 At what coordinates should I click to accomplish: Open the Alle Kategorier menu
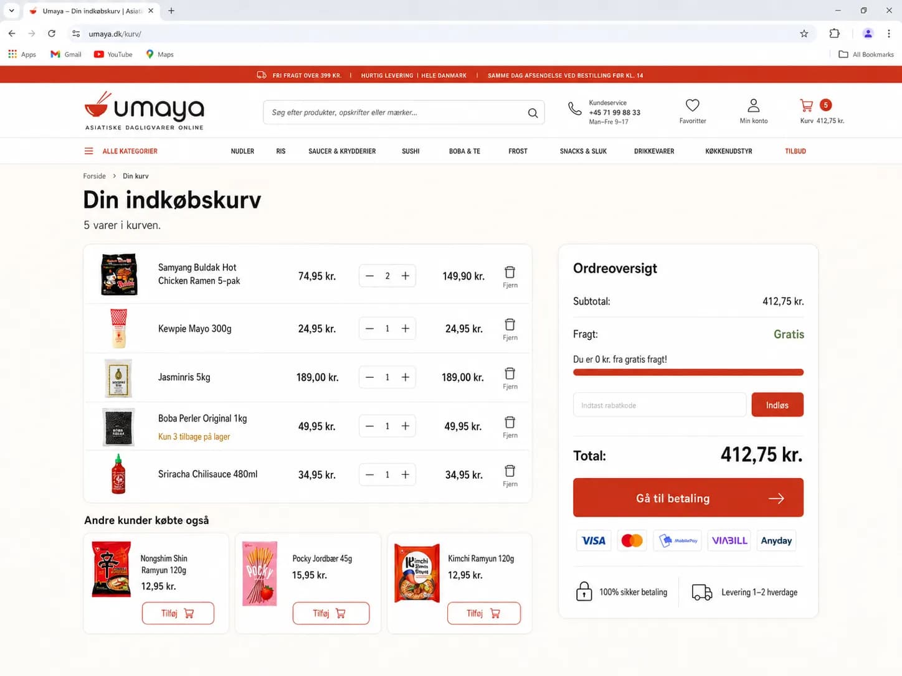121,151
